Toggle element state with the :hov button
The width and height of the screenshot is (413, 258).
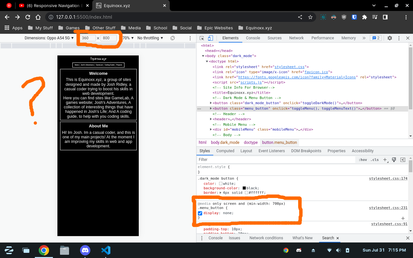(x=363, y=159)
